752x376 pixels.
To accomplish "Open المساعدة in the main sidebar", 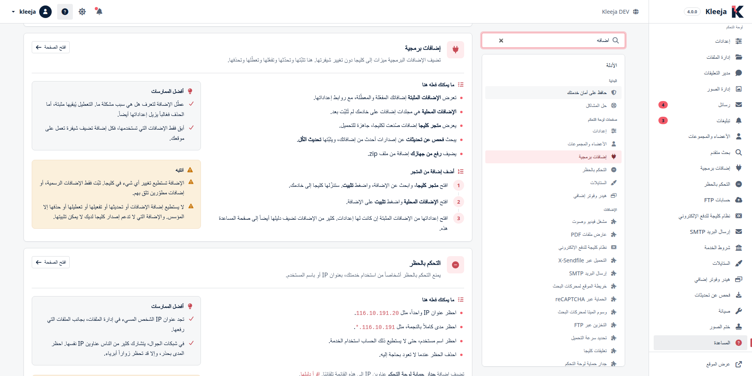I will tap(700, 343).
